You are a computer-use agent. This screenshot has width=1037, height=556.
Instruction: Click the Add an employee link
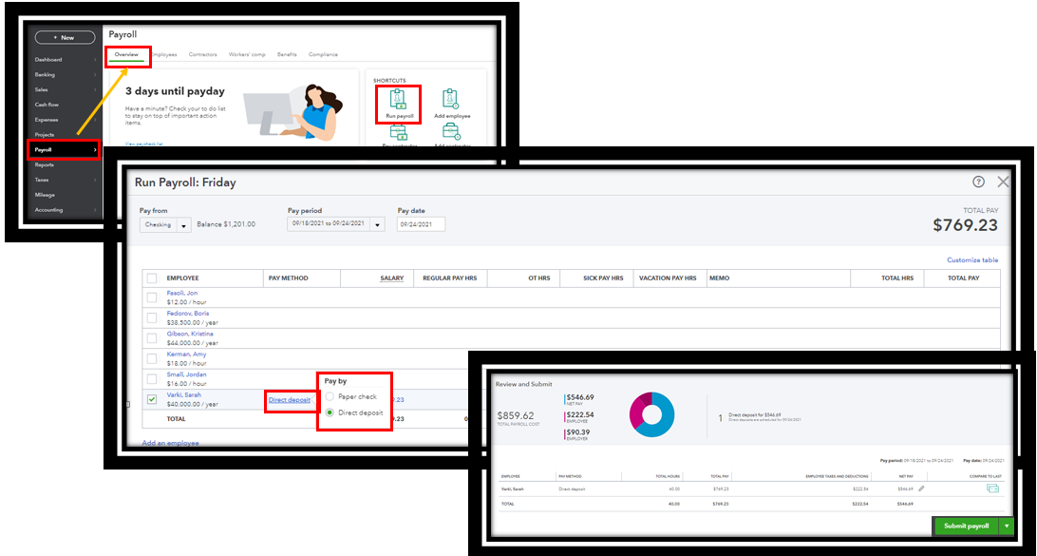click(171, 443)
